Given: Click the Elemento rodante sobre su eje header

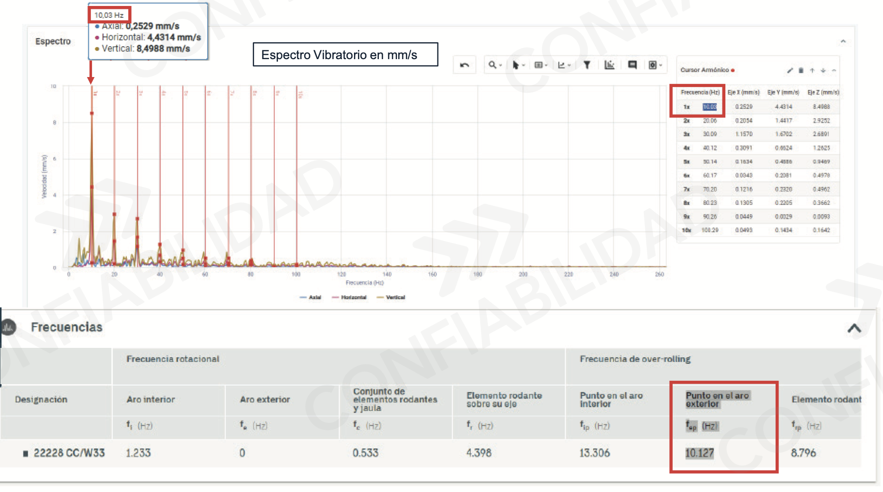Looking at the screenshot, I should (x=504, y=400).
